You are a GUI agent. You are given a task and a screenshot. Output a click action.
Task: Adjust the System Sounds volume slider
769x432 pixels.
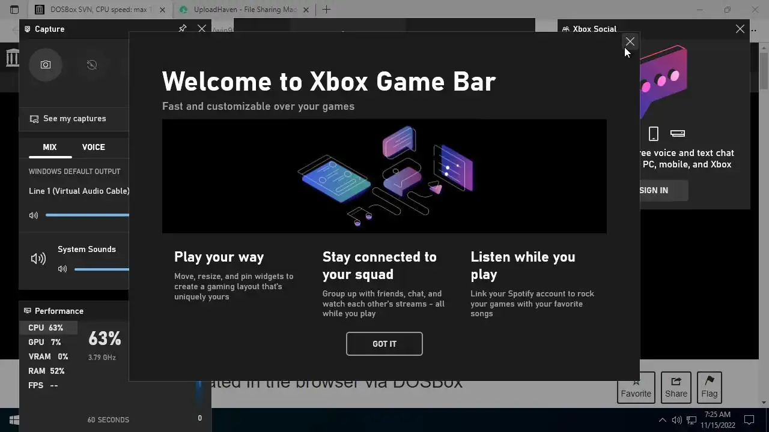pyautogui.click(x=102, y=269)
